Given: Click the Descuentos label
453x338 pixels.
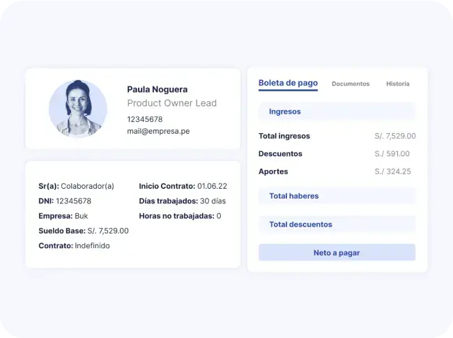Looking at the screenshot, I should 280,154.
